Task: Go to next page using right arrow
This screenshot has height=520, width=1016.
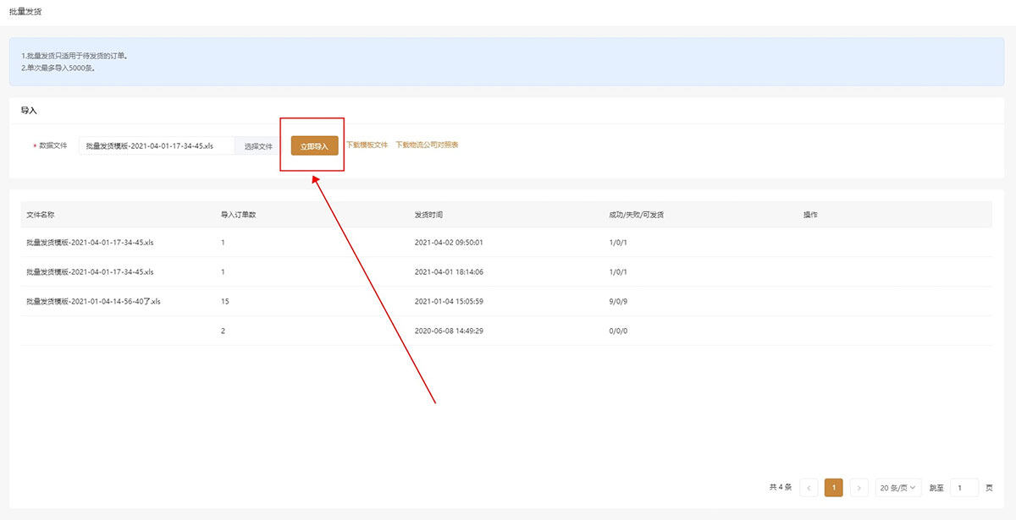Action: pyautogui.click(x=859, y=488)
